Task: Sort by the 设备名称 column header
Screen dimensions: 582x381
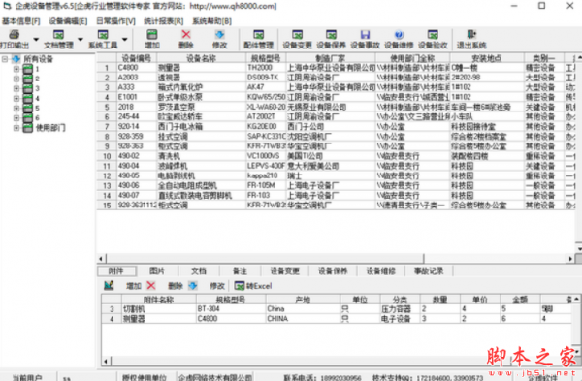Action: 201,58
